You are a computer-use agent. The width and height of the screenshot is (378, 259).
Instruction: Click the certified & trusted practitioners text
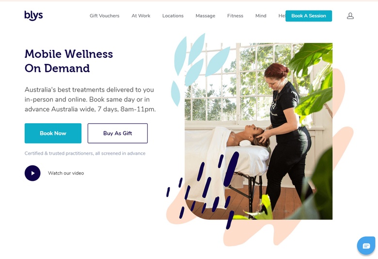pyautogui.click(x=85, y=153)
